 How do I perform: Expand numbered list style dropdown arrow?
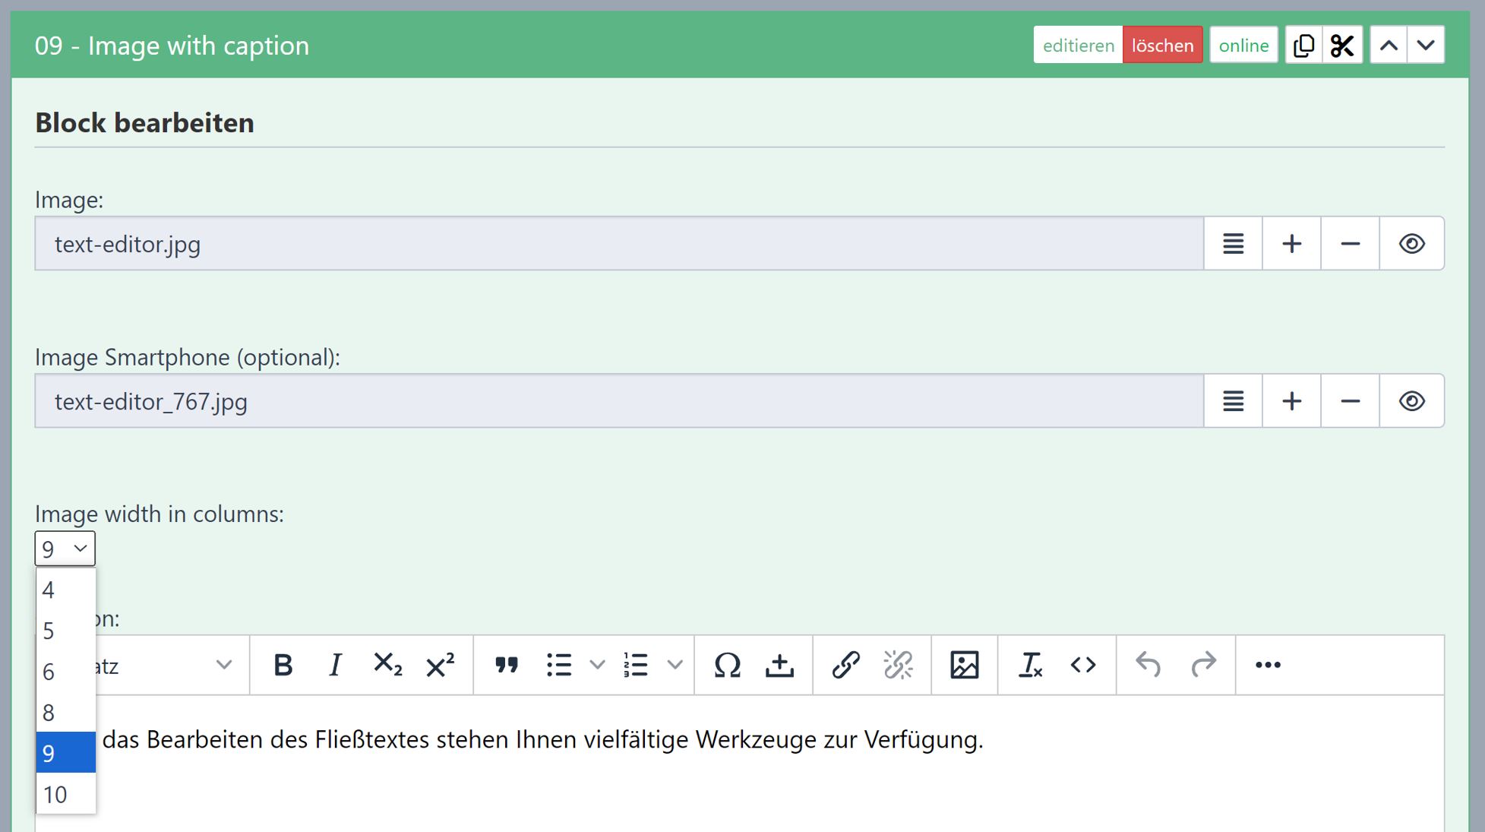coord(675,665)
